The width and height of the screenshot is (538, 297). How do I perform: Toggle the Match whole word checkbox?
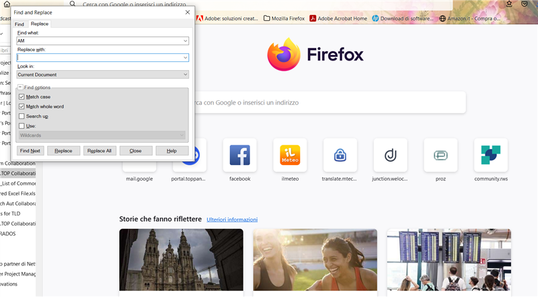click(22, 106)
